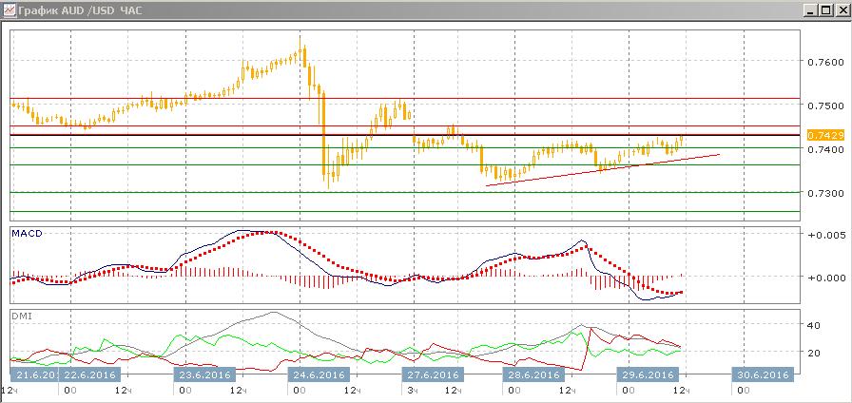Click the green support line at 0.7300
The height and width of the screenshot is (403, 852).
[405, 192]
